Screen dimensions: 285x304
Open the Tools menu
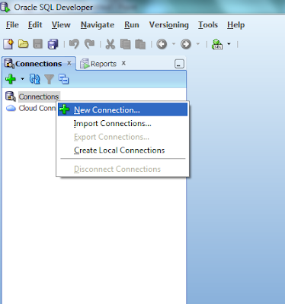(208, 25)
